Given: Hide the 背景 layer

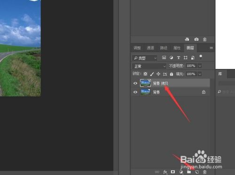Looking at the screenshot, I should [x=135, y=92].
